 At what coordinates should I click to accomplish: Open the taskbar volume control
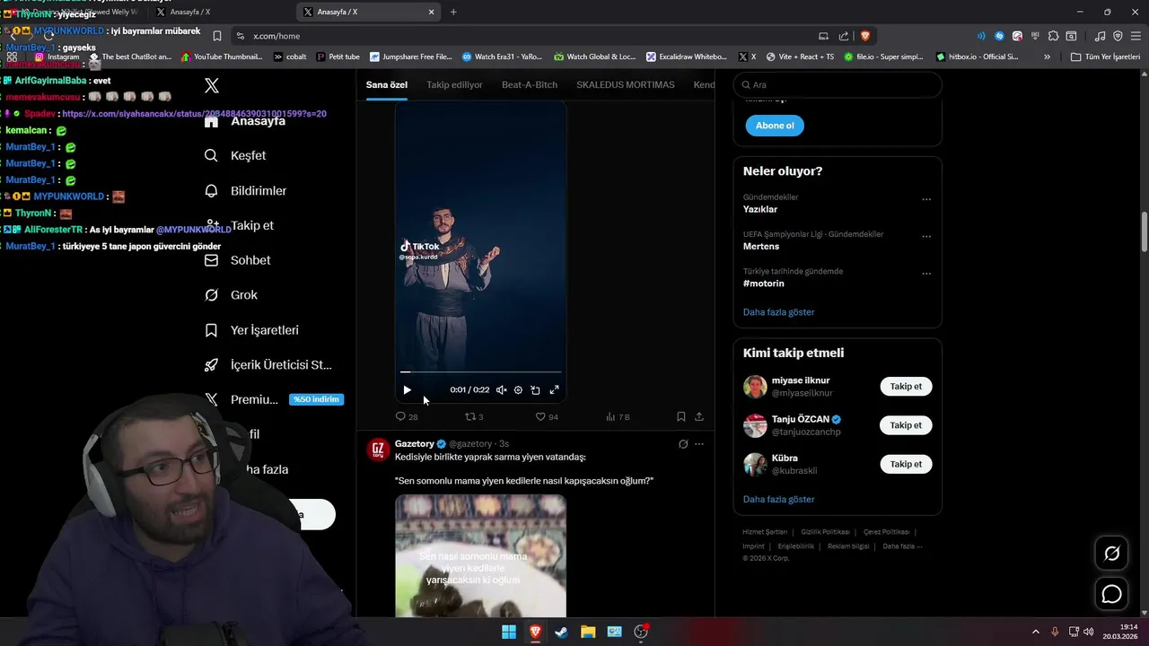[x=1088, y=632]
